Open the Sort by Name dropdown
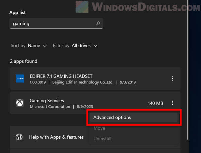Image resolution: width=201 pixels, height=153 pixels. pos(29,46)
